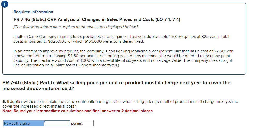Image resolution: width=259 pixels, height=129 pixels.
Task: Click the '$525,000' total costs figure
Action: (57, 41)
